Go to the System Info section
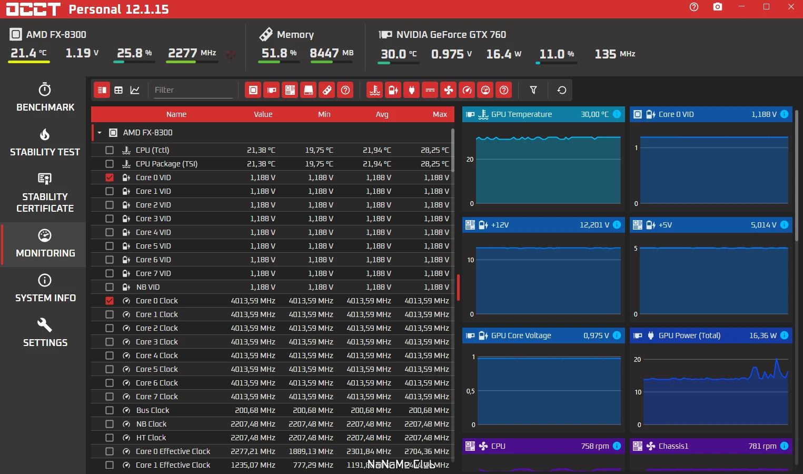This screenshot has width=803, height=474. [x=45, y=288]
